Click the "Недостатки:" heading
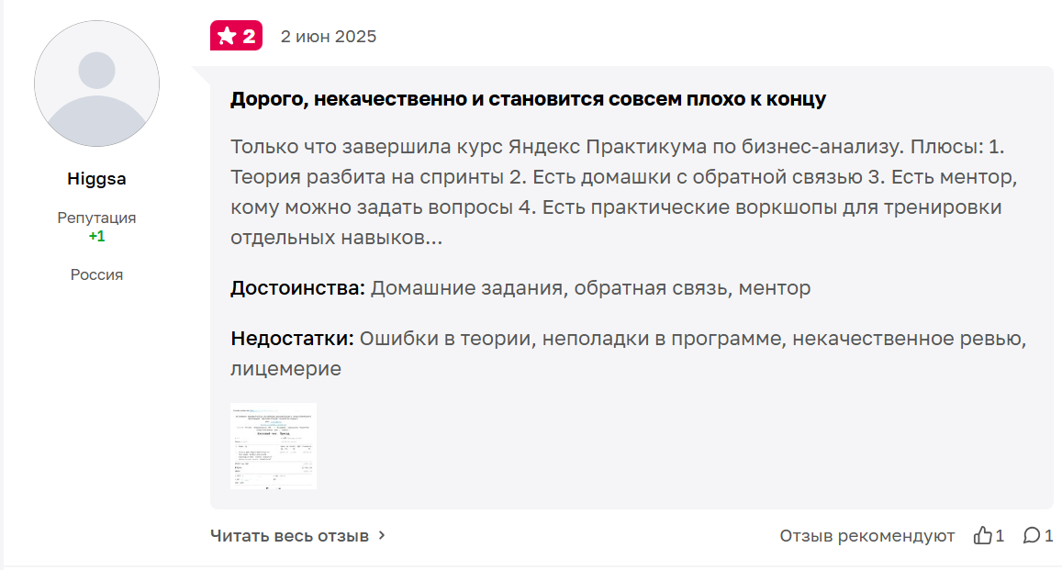1062x570 pixels. [292, 339]
